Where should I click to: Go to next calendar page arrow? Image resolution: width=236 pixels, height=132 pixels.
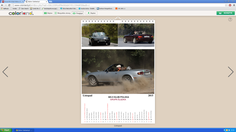(231, 72)
